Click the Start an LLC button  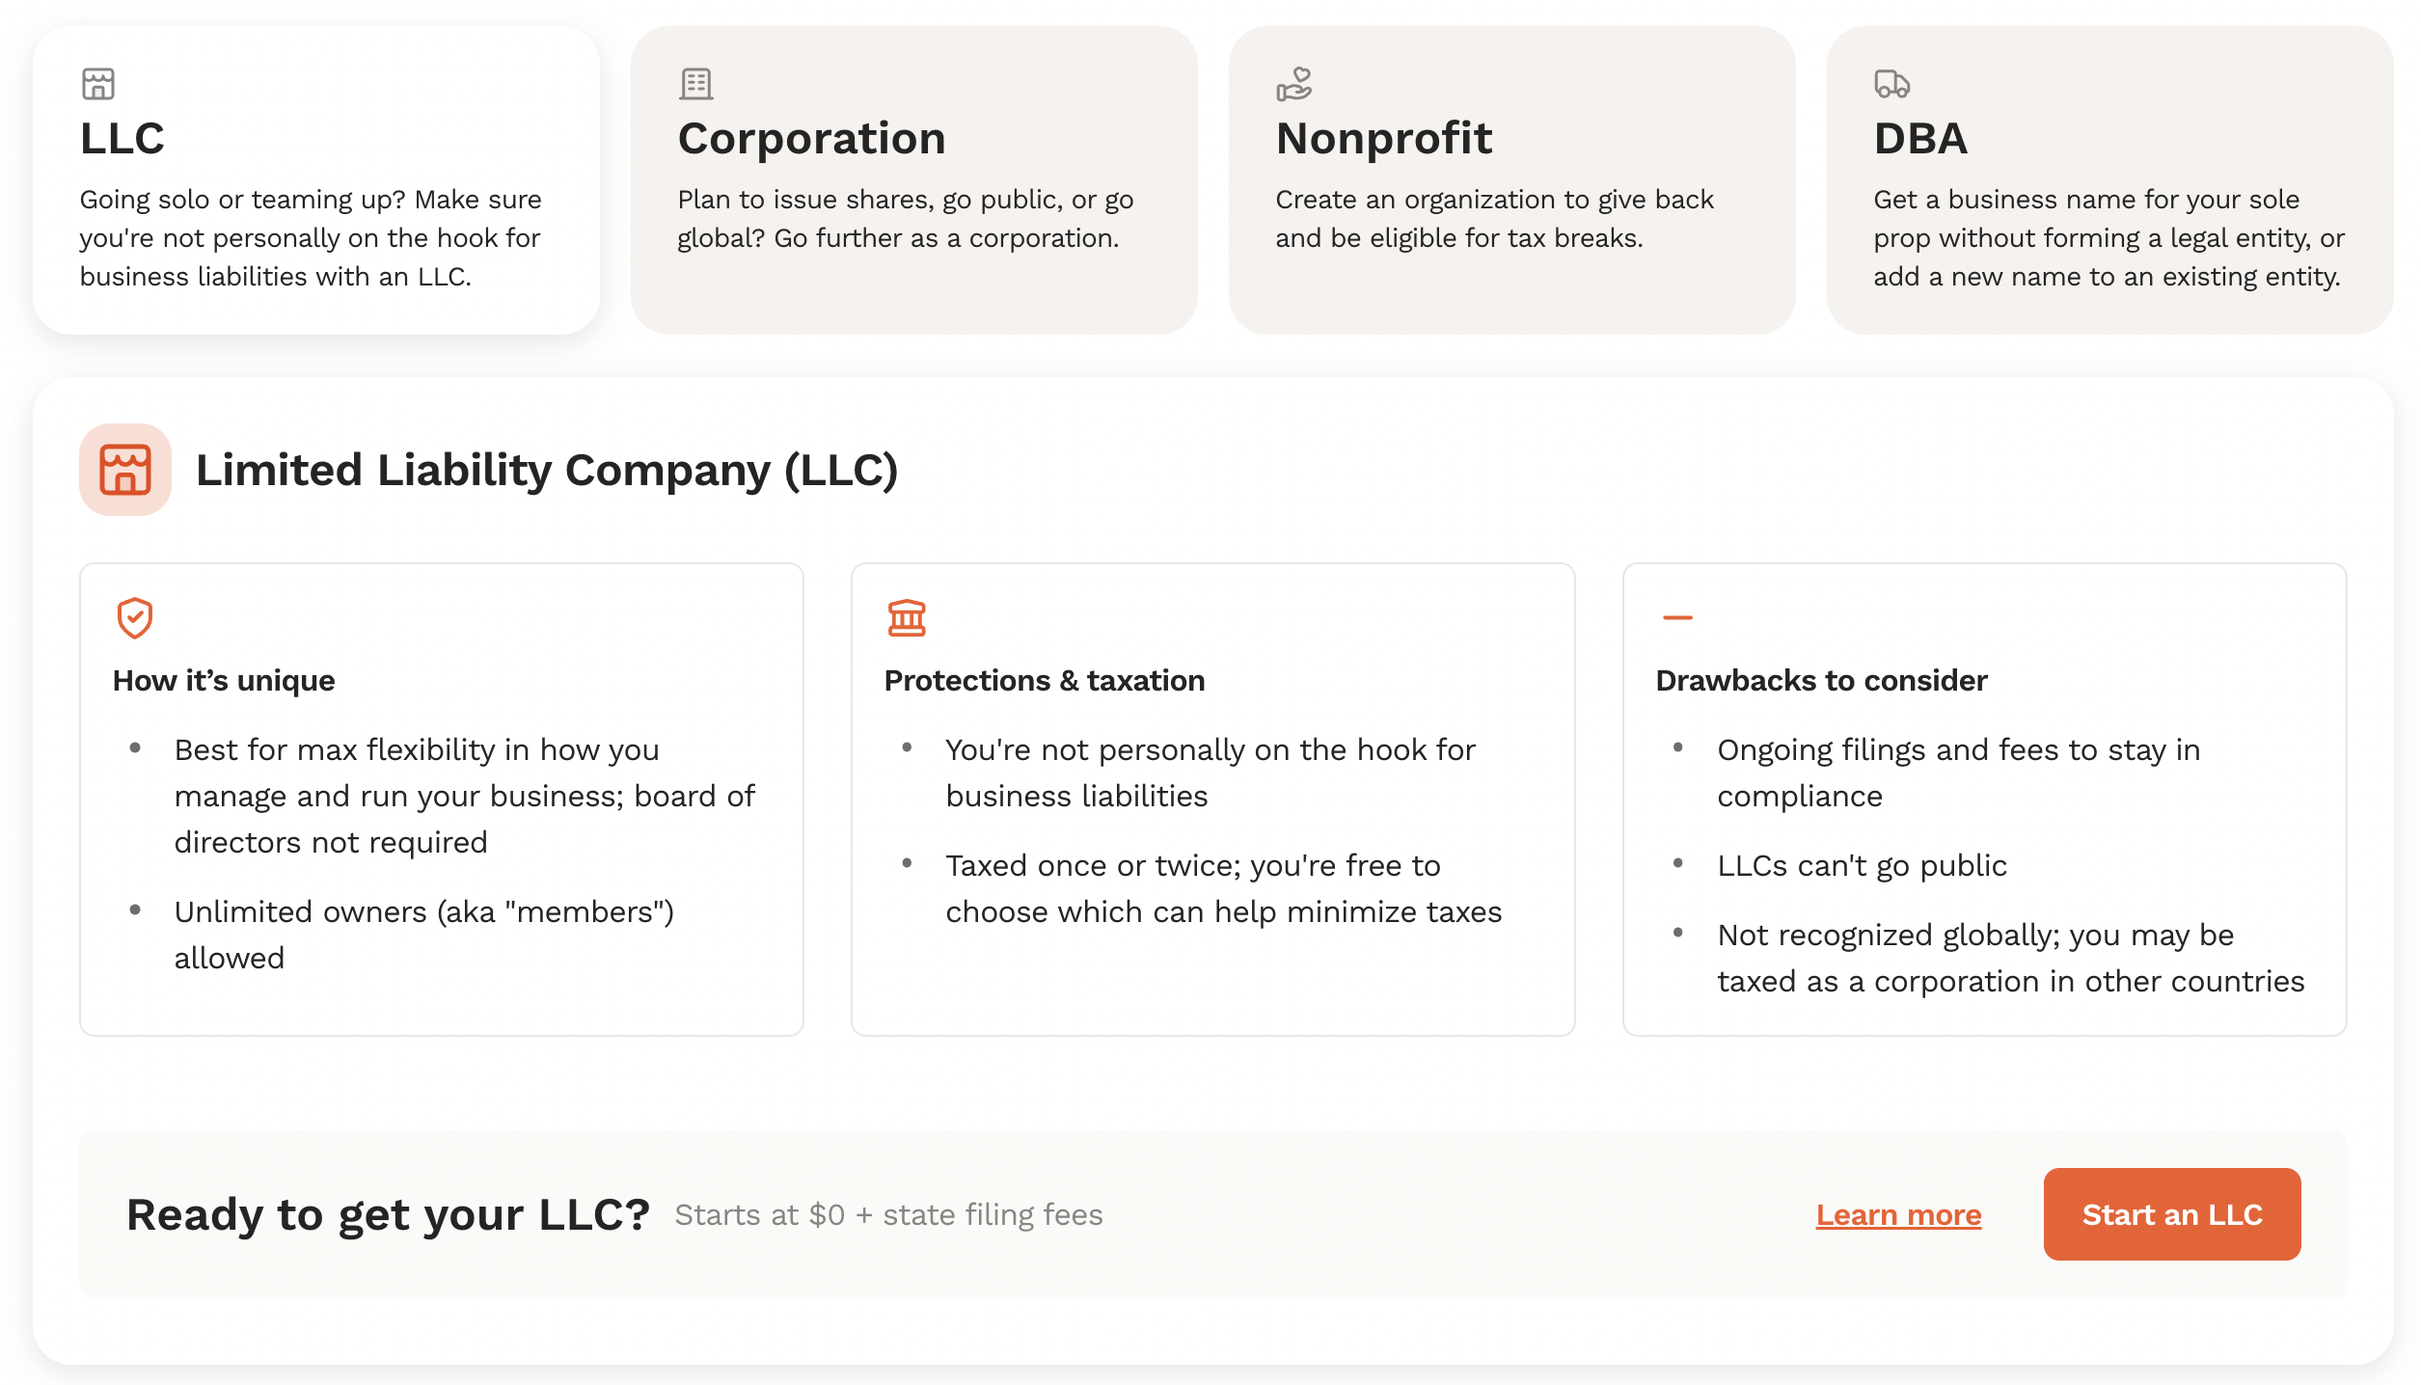pyautogui.click(x=2172, y=1214)
